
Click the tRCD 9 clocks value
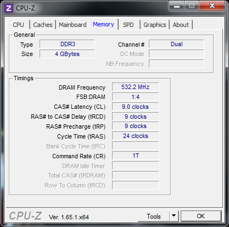click(136, 117)
